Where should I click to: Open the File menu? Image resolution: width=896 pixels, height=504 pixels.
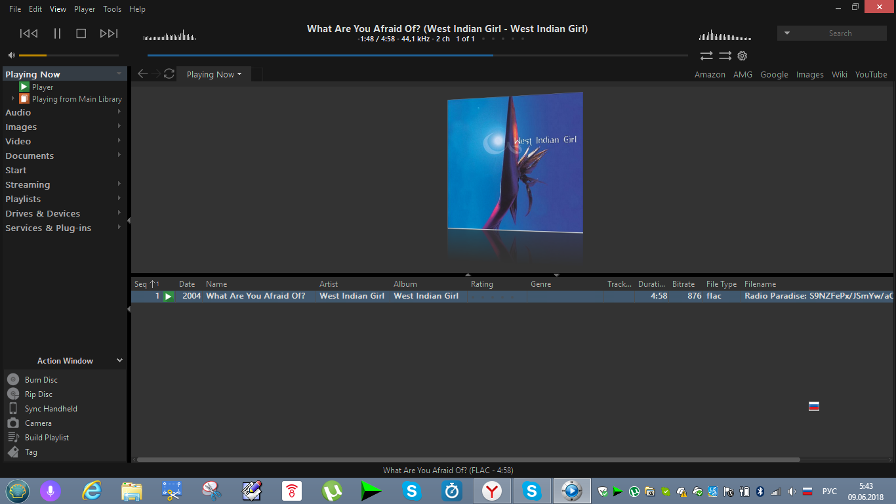coord(15,9)
